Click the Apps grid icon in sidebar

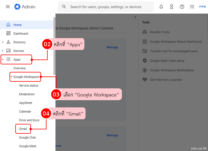(8, 59)
